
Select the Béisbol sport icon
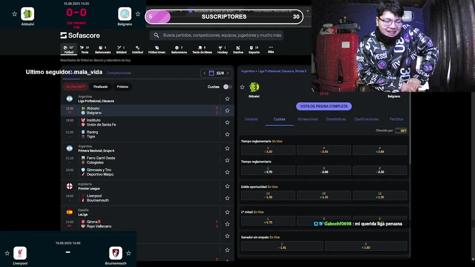point(121,50)
